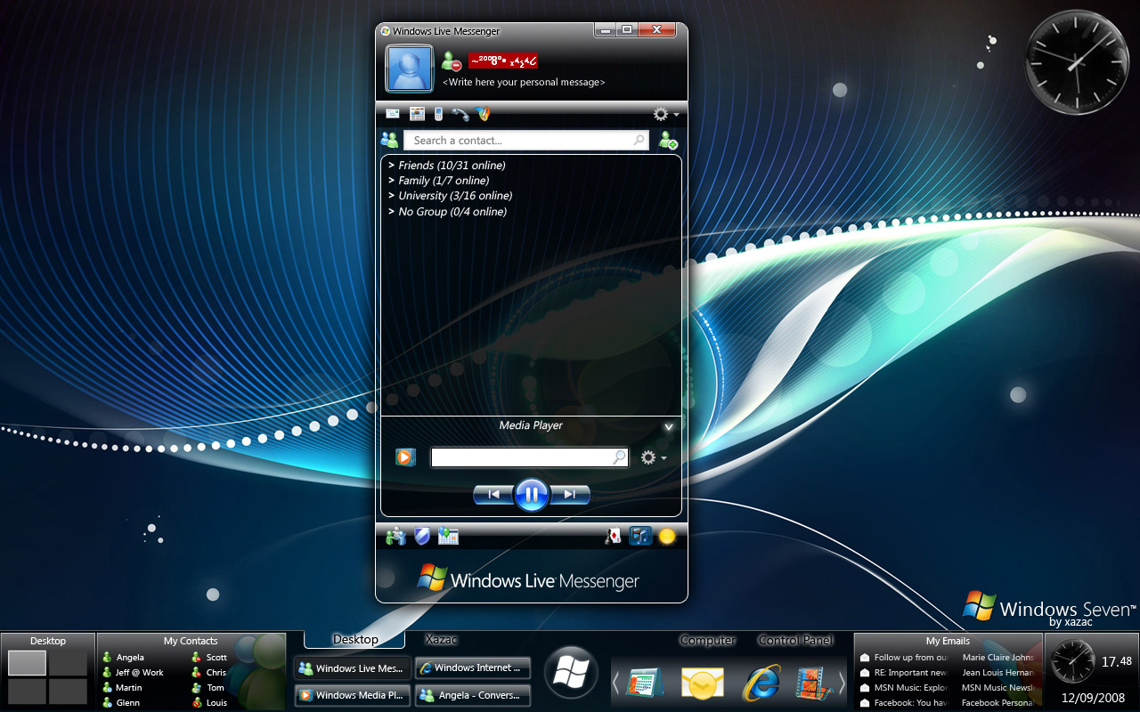Open the Media Player settings gear dropdown
This screenshot has height=712, width=1140.
pyautogui.click(x=653, y=457)
